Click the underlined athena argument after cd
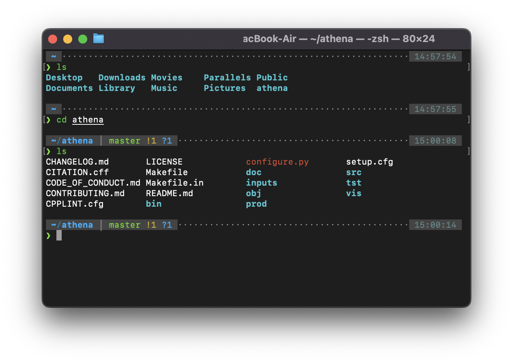 [x=88, y=120]
